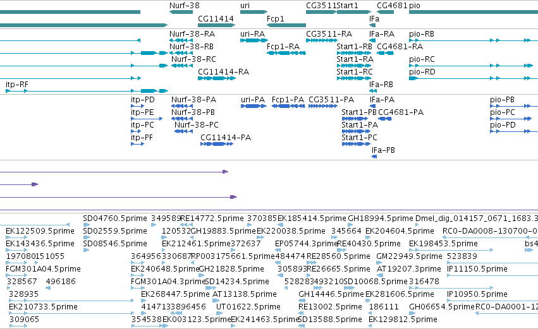This screenshot has width=538, height=329.
Task: Select the GH14446.5prime EST feature
Action: [x=302, y=301]
